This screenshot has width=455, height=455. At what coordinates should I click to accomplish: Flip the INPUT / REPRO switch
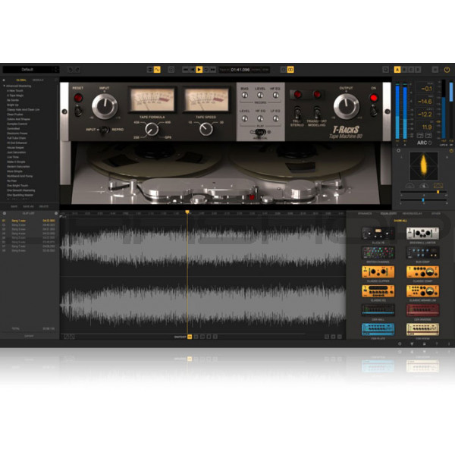coord(104,130)
